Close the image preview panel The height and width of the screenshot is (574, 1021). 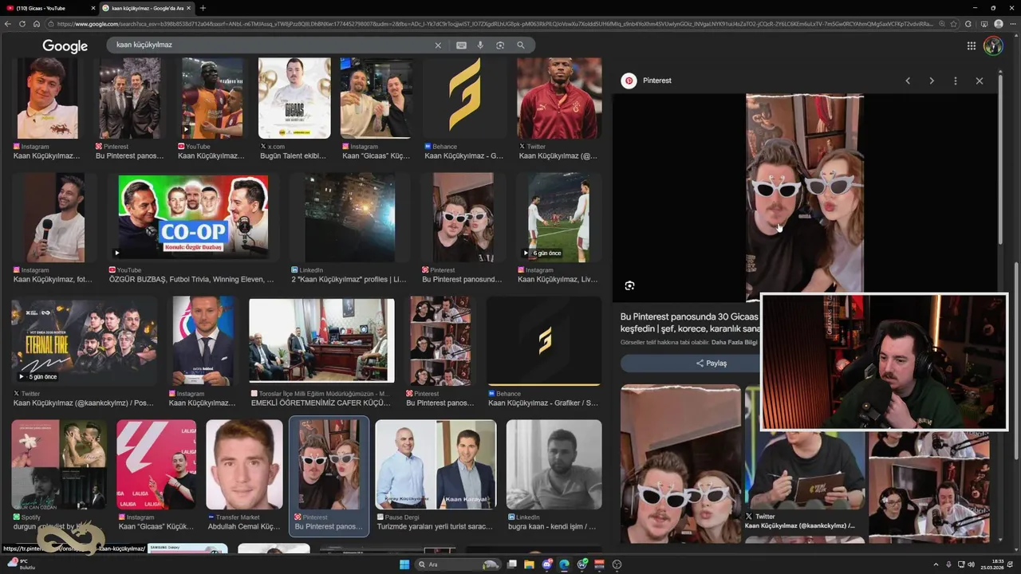pyautogui.click(x=980, y=81)
